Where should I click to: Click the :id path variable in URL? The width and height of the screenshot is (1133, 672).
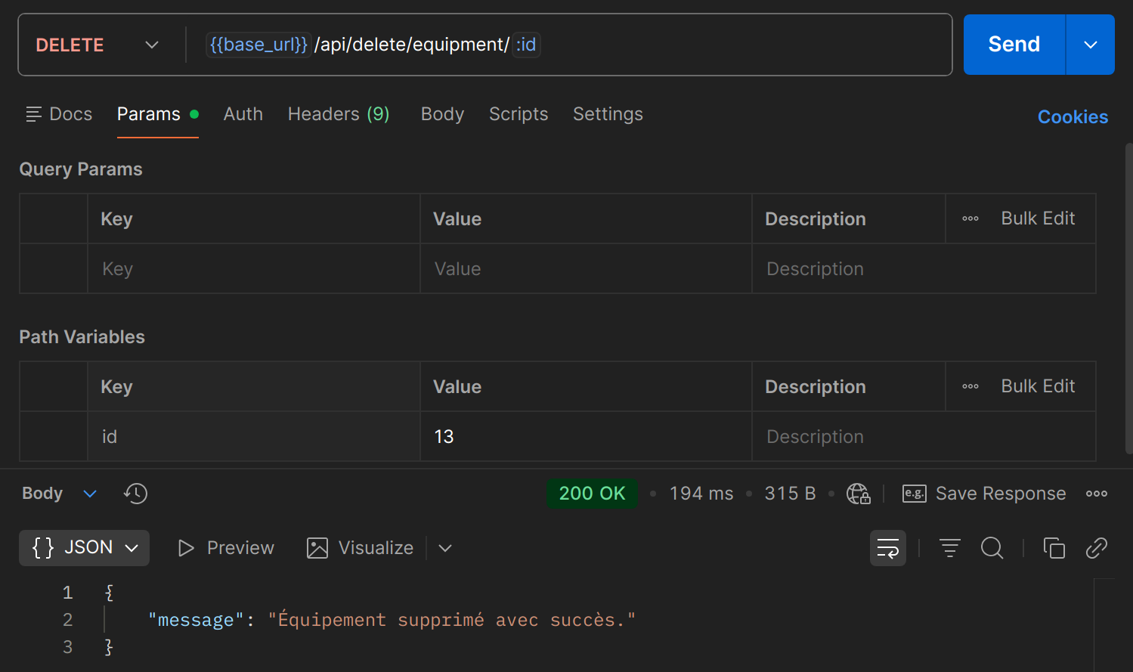pos(526,45)
